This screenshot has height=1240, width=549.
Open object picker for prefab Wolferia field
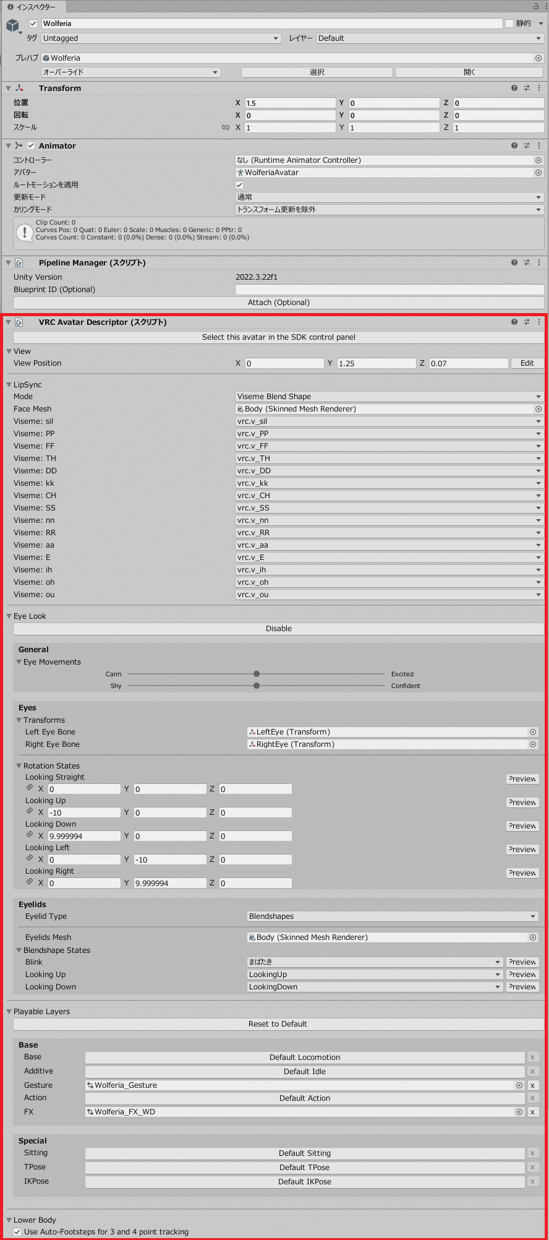(x=538, y=58)
